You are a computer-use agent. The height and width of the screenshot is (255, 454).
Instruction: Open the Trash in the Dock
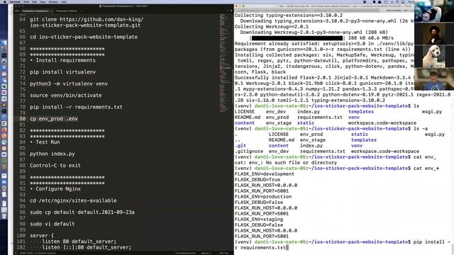click(x=4, y=215)
